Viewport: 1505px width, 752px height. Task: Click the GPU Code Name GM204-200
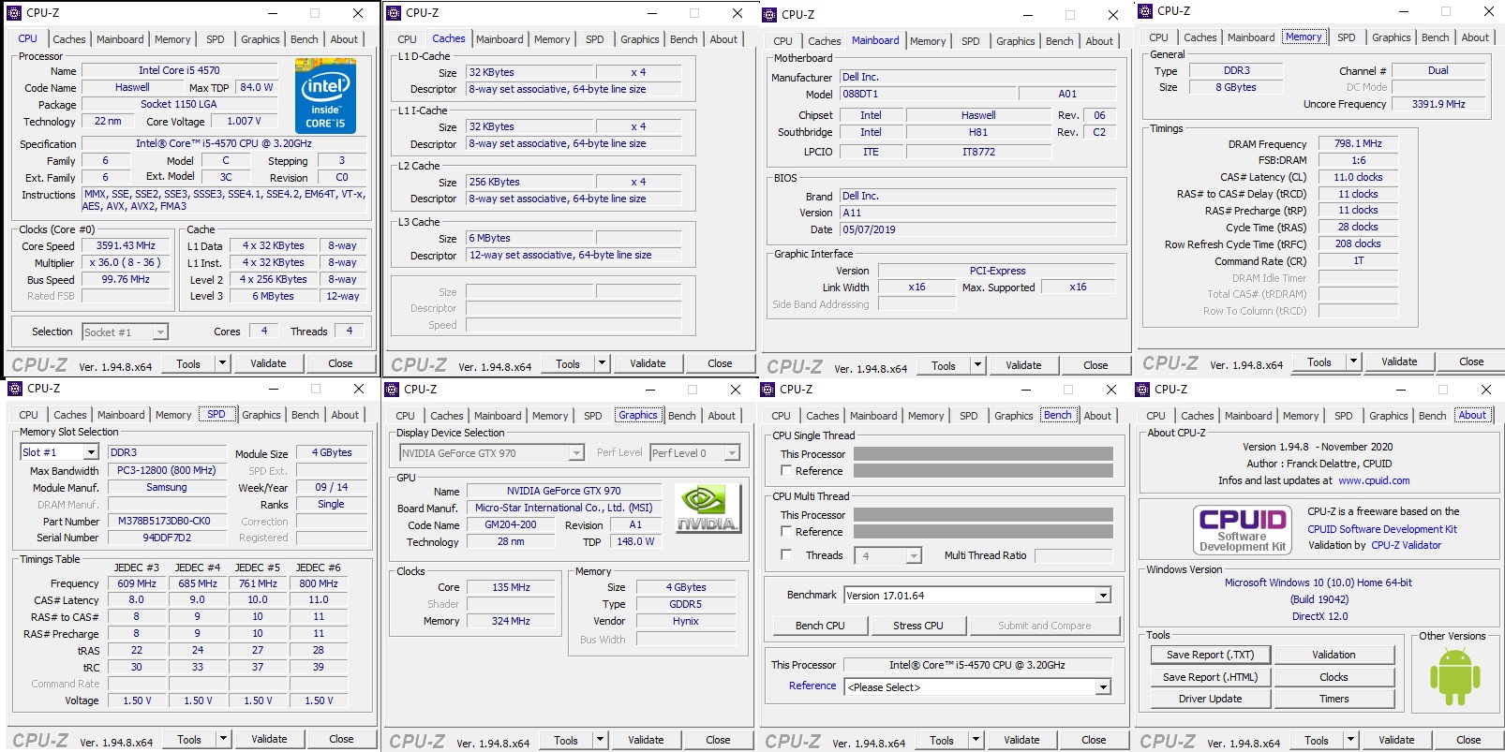pos(511,525)
